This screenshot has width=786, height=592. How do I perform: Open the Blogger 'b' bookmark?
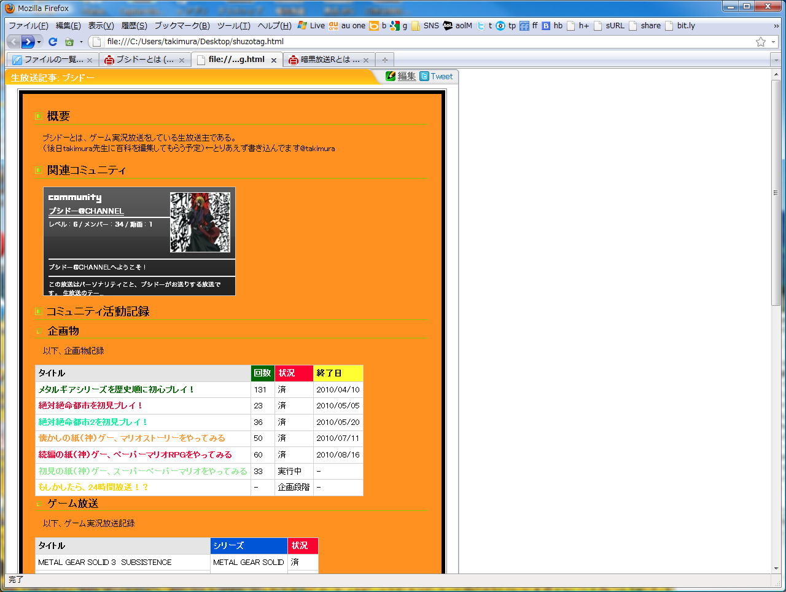(378, 26)
